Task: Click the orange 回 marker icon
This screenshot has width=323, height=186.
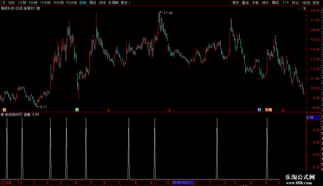Action: [4, 110]
